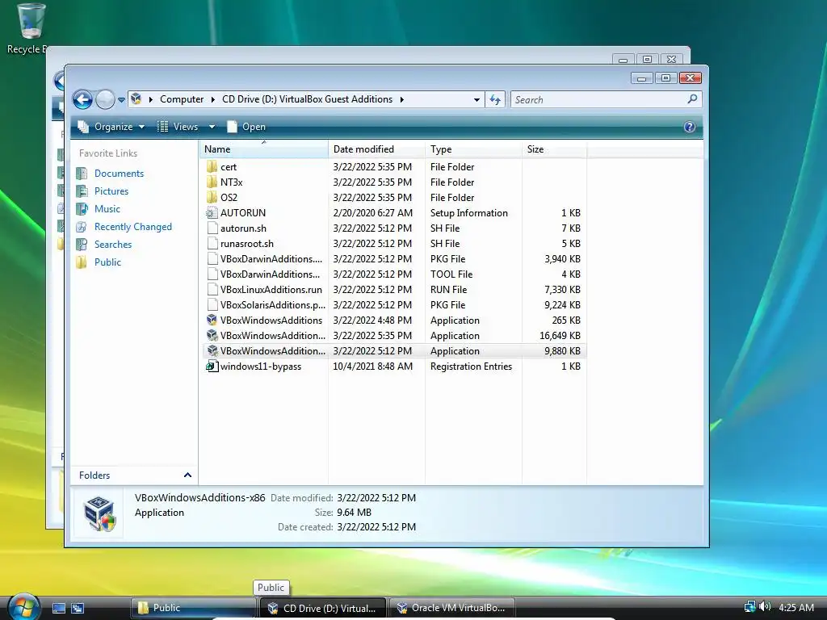Click the 9,880 KB size cell
The height and width of the screenshot is (620, 827).
click(x=562, y=350)
